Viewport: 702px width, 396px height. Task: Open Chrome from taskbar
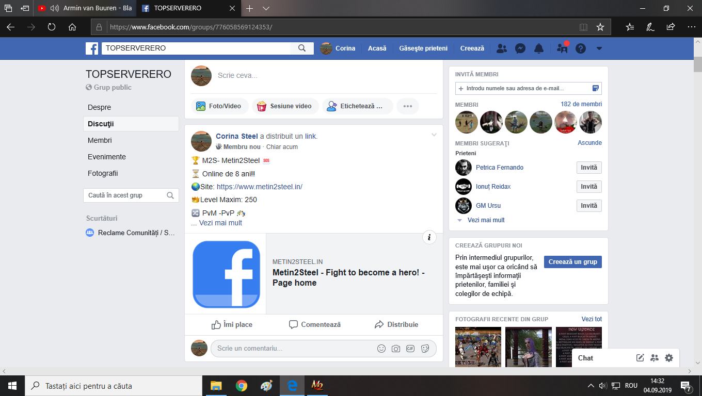tap(241, 386)
